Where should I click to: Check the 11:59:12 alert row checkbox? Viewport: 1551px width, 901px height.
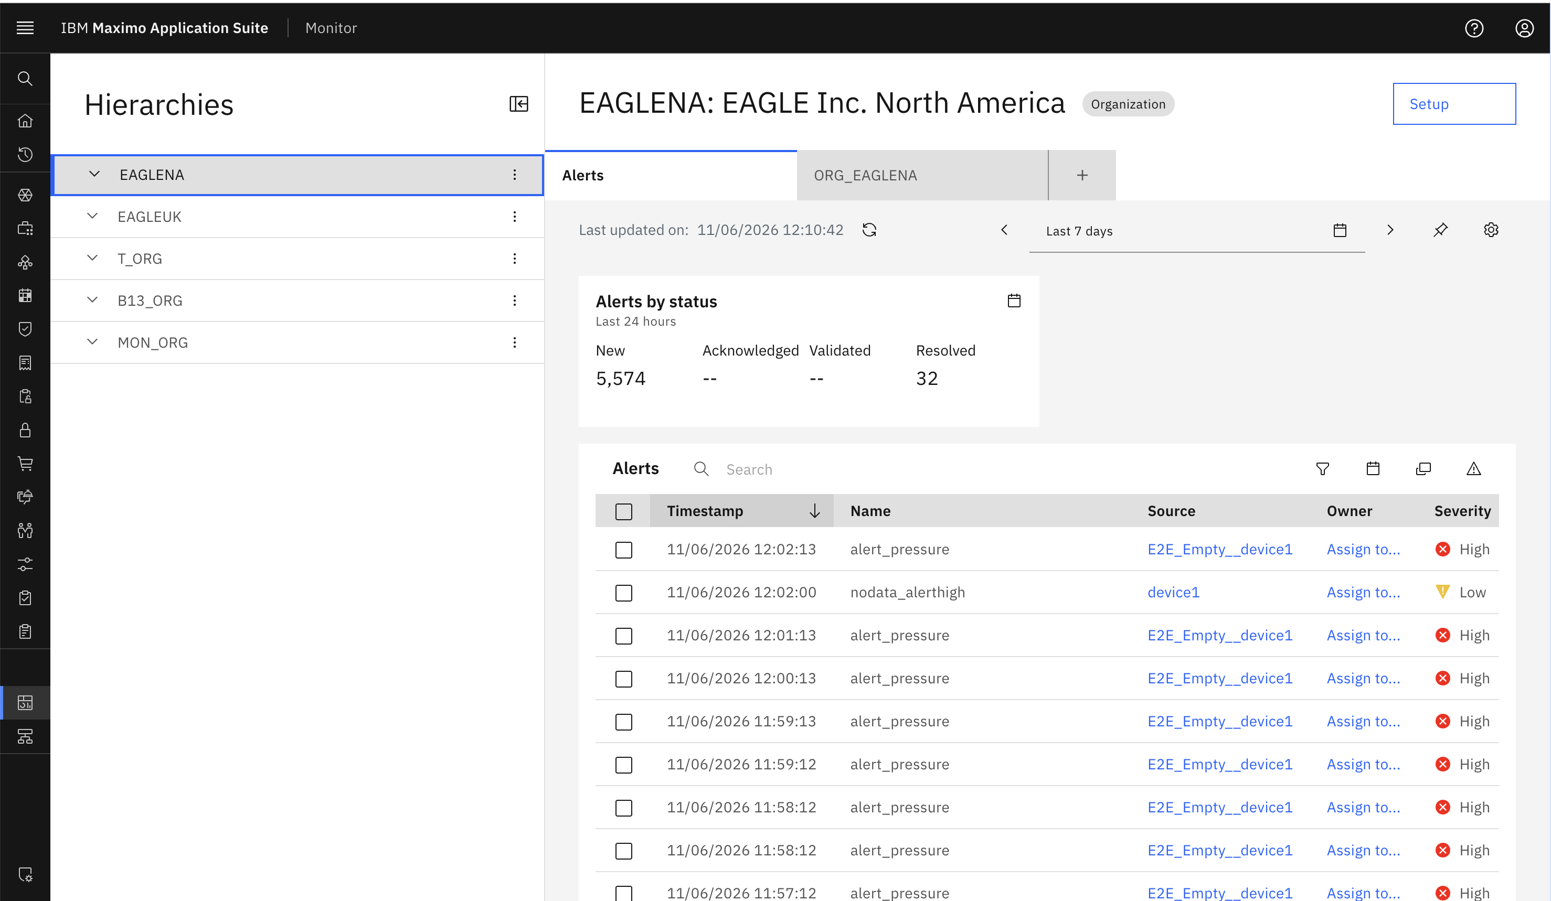coord(623,765)
